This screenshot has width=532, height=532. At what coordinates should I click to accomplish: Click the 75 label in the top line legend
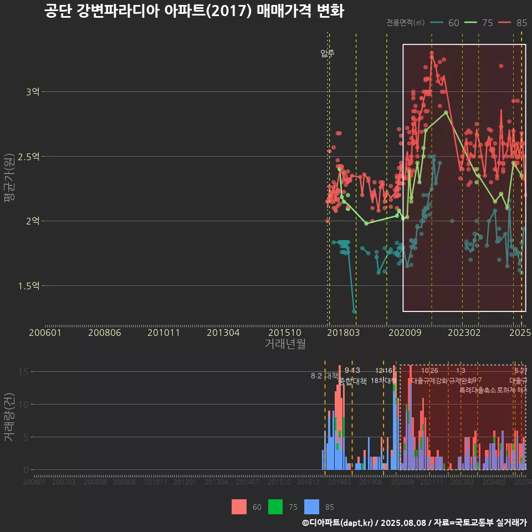coord(488,23)
